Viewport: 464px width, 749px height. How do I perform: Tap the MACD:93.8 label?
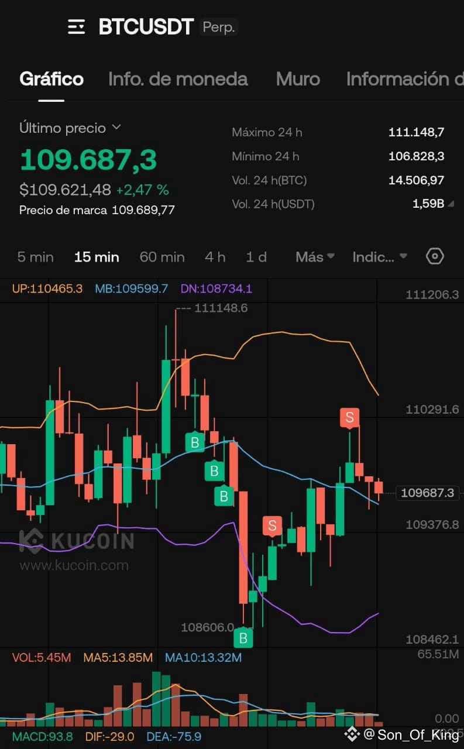43,737
